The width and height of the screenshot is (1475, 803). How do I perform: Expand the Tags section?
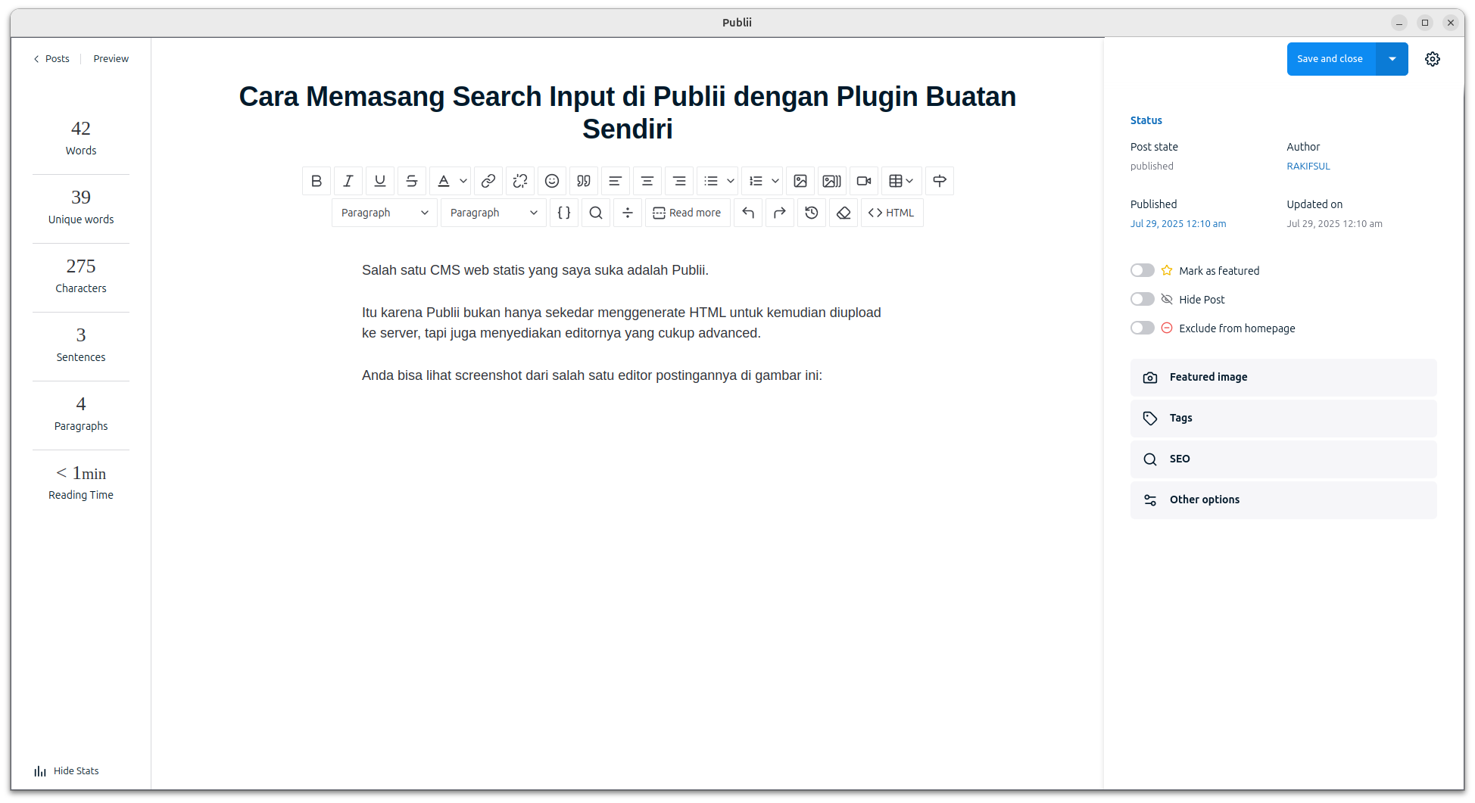[x=1283, y=419]
